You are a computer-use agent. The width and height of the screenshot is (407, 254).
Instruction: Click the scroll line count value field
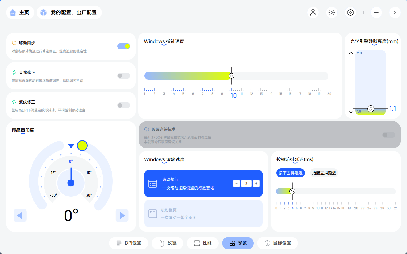coord(246,183)
